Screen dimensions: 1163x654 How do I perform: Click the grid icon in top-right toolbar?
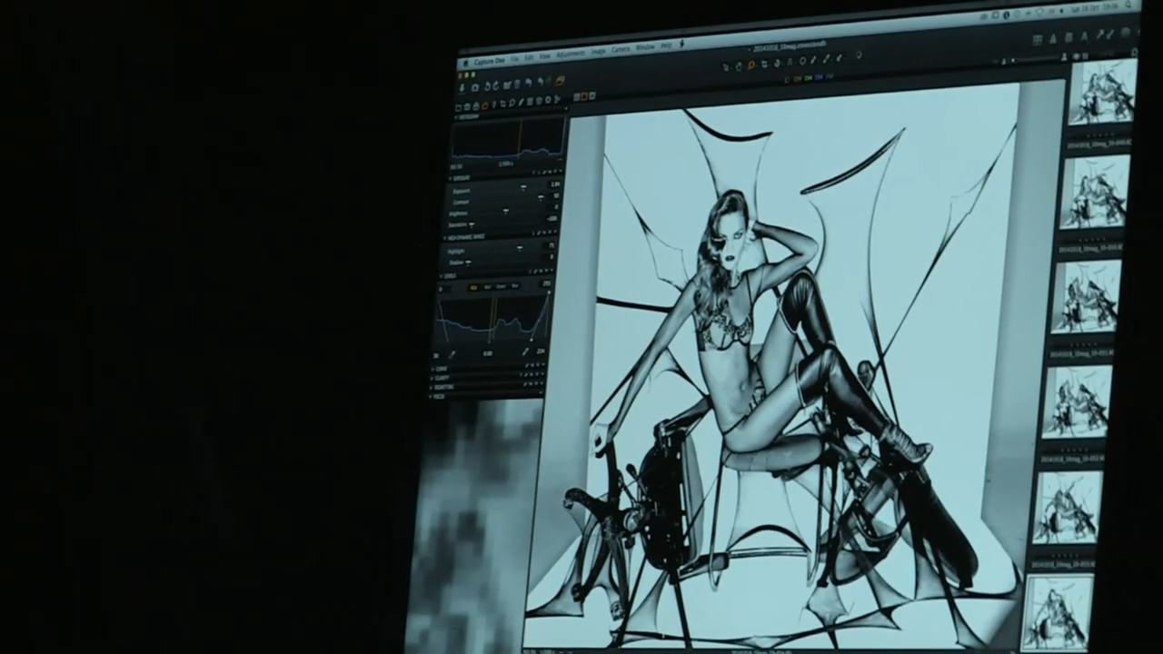pyautogui.click(x=1038, y=40)
